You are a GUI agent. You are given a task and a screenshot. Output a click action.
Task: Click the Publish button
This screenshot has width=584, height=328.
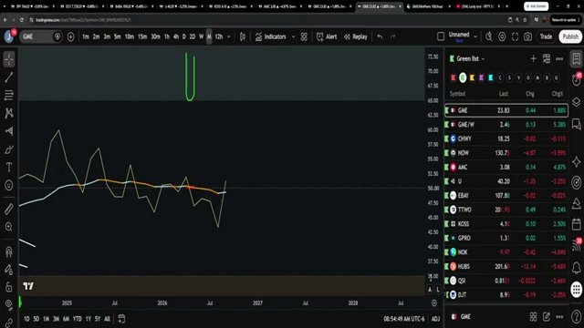click(570, 36)
